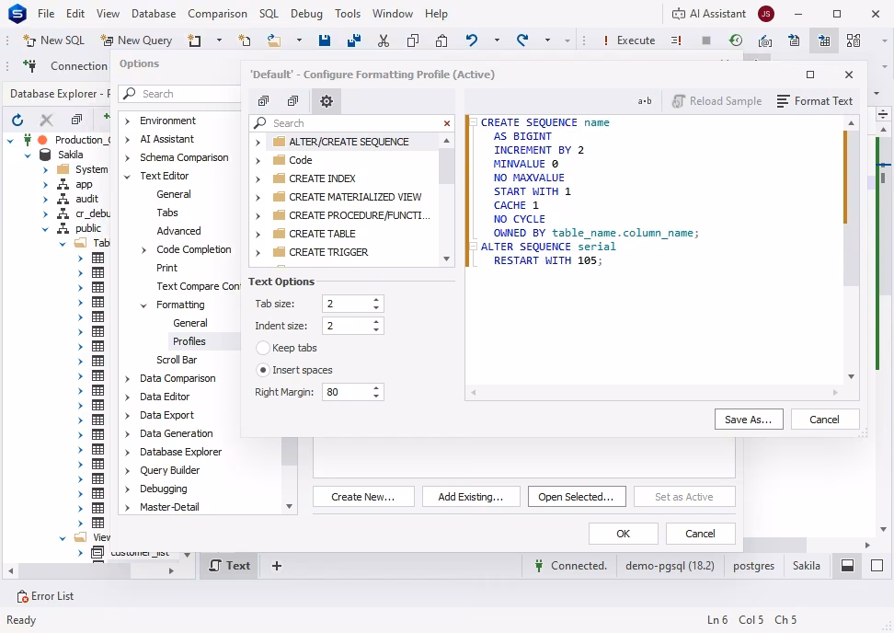Open the SQL menu
Viewport: 894px width, 633px height.
(x=269, y=14)
